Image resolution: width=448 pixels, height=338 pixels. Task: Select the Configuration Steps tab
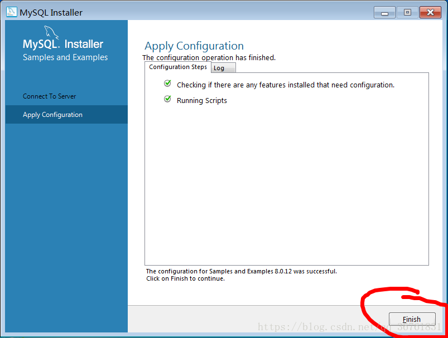click(178, 67)
